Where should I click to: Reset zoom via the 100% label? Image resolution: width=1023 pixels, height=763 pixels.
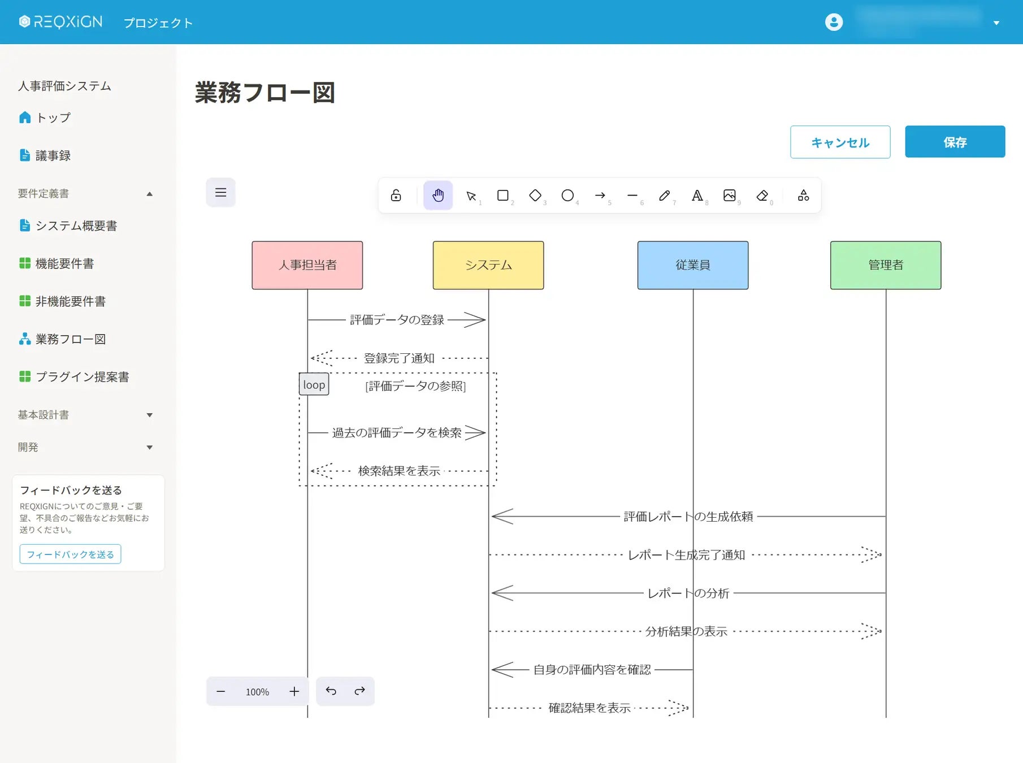tap(257, 692)
